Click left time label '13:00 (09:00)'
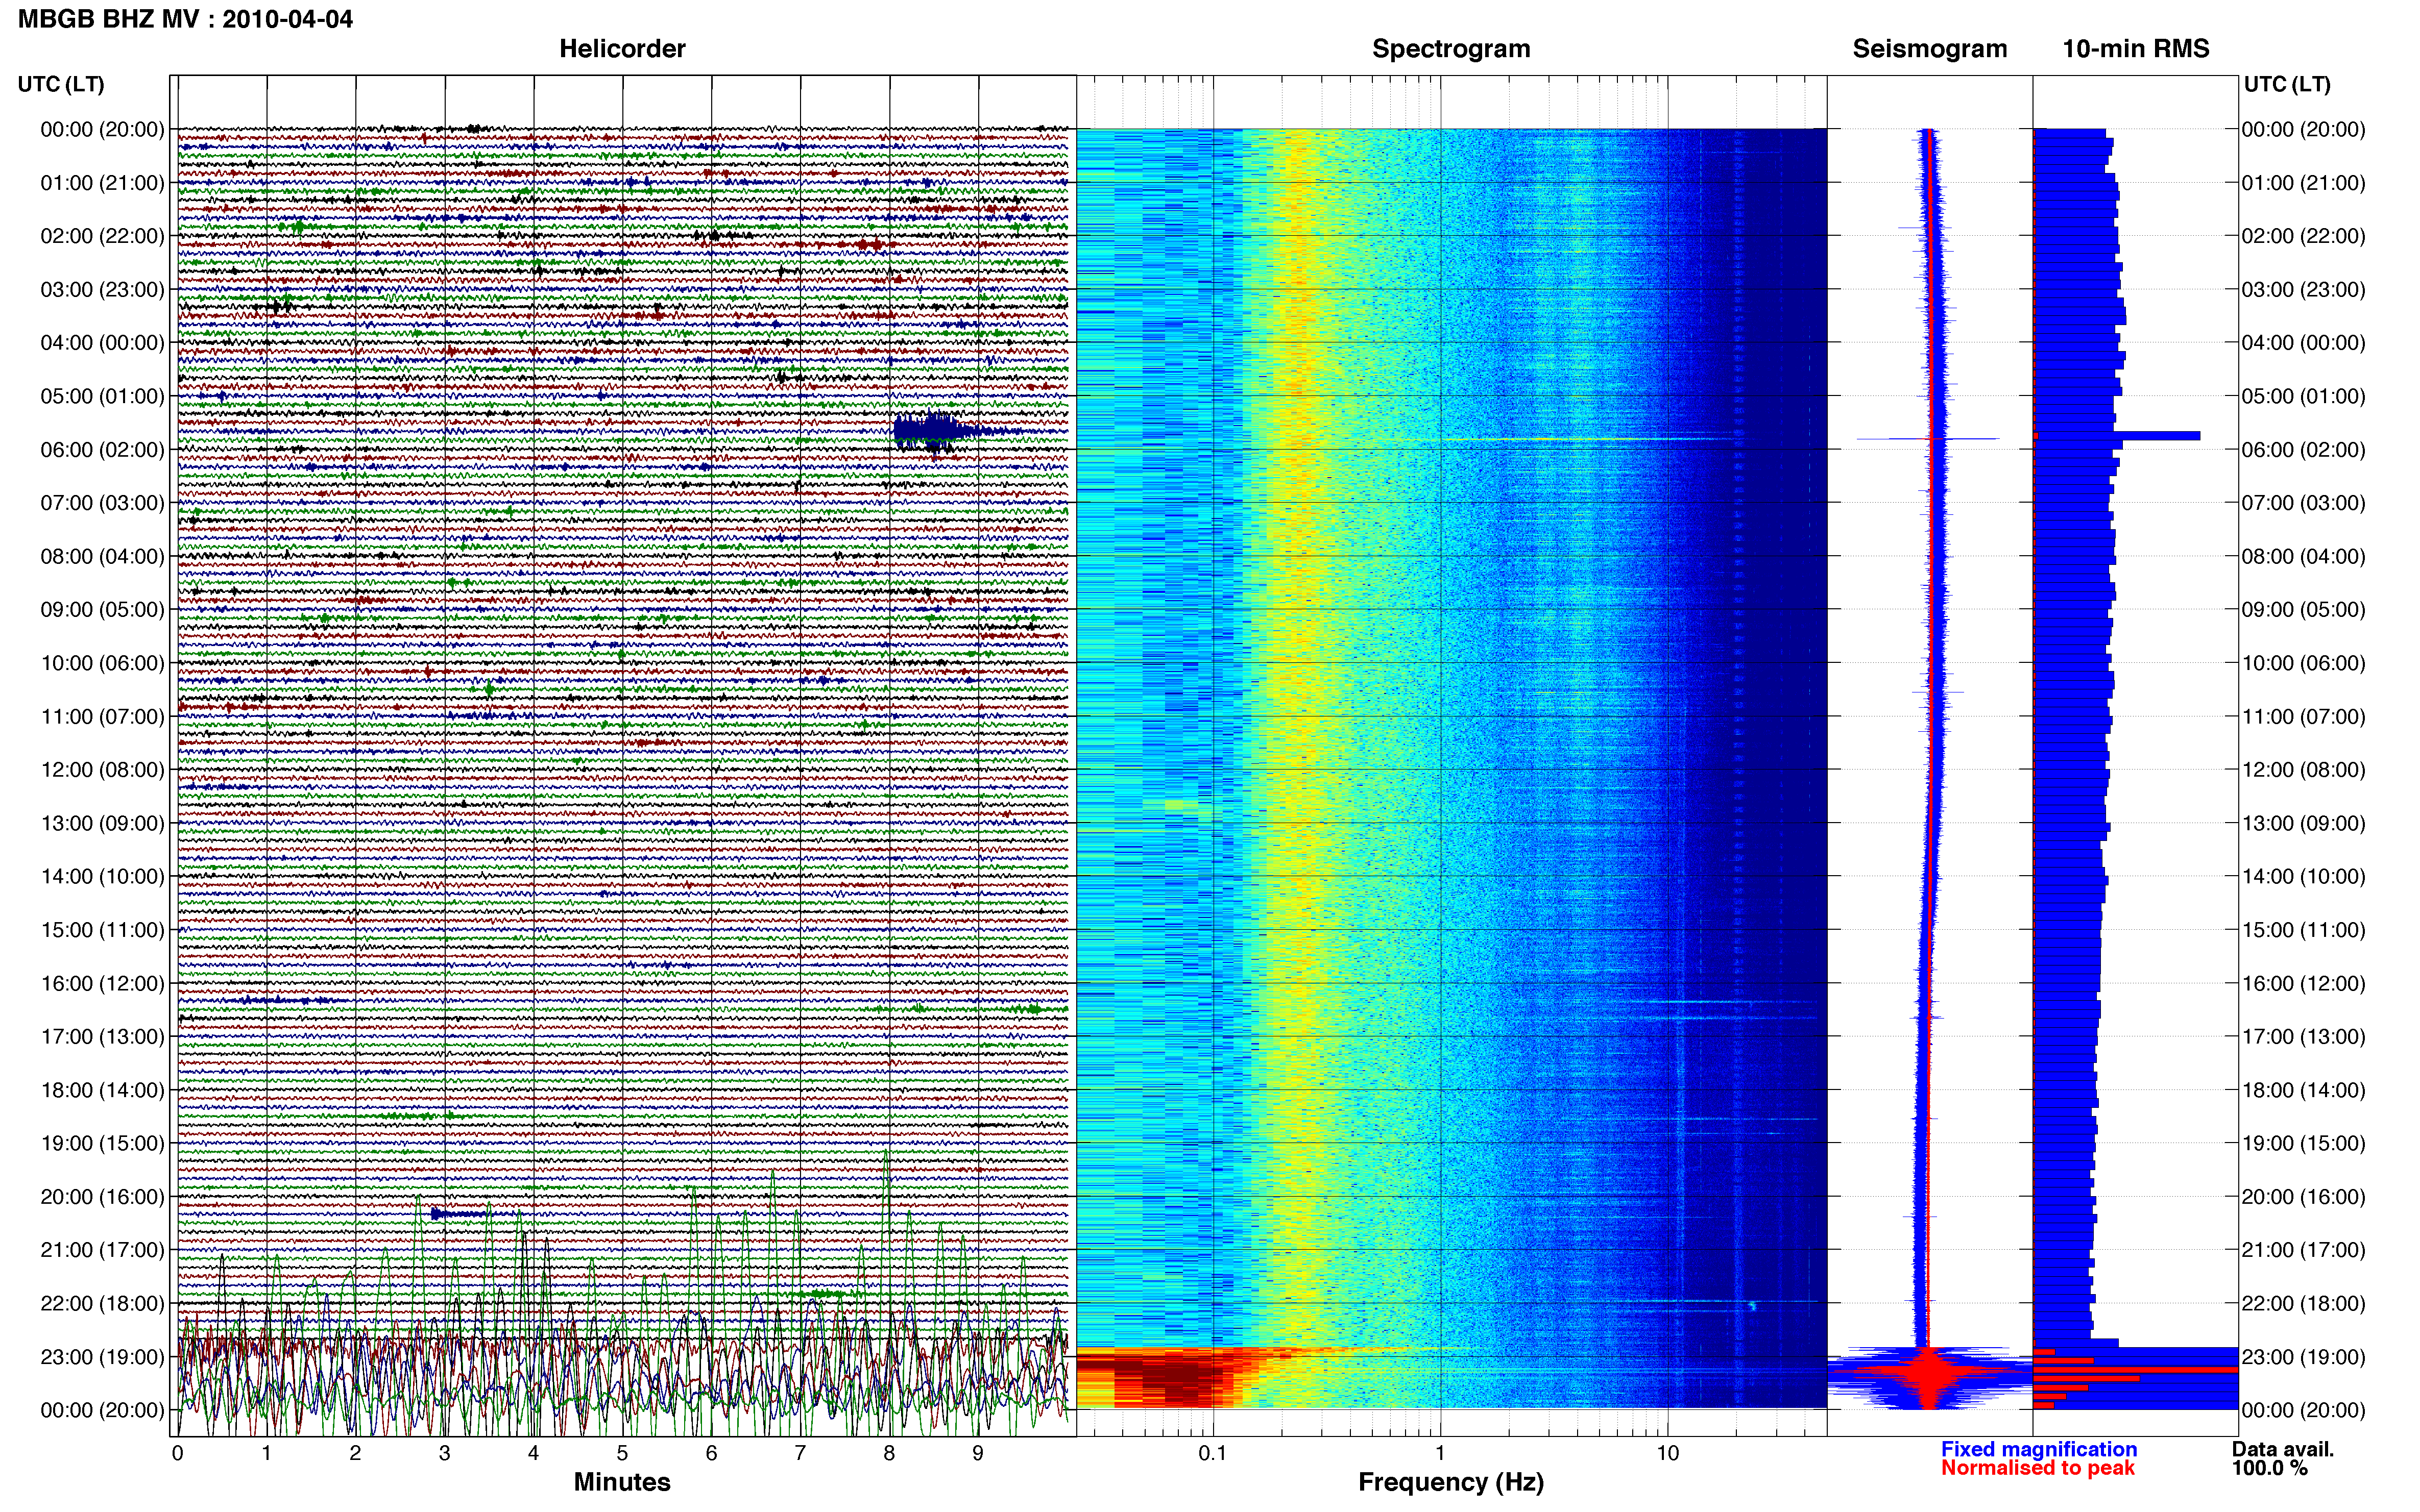Viewport: 2420px width, 1512px height. 102,823
